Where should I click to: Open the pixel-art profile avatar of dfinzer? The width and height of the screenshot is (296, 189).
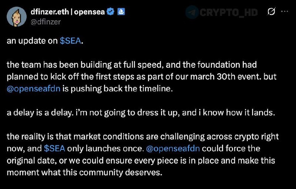[x=17, y=17]
